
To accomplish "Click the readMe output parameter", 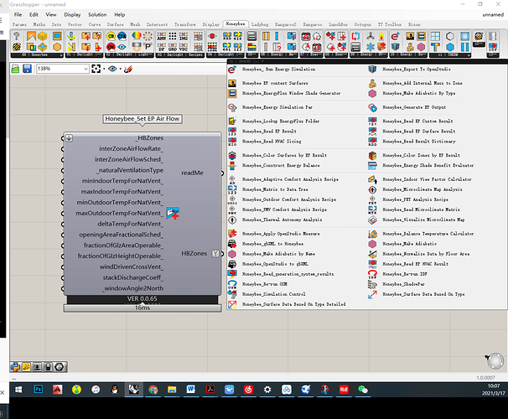I will [193, 173].
